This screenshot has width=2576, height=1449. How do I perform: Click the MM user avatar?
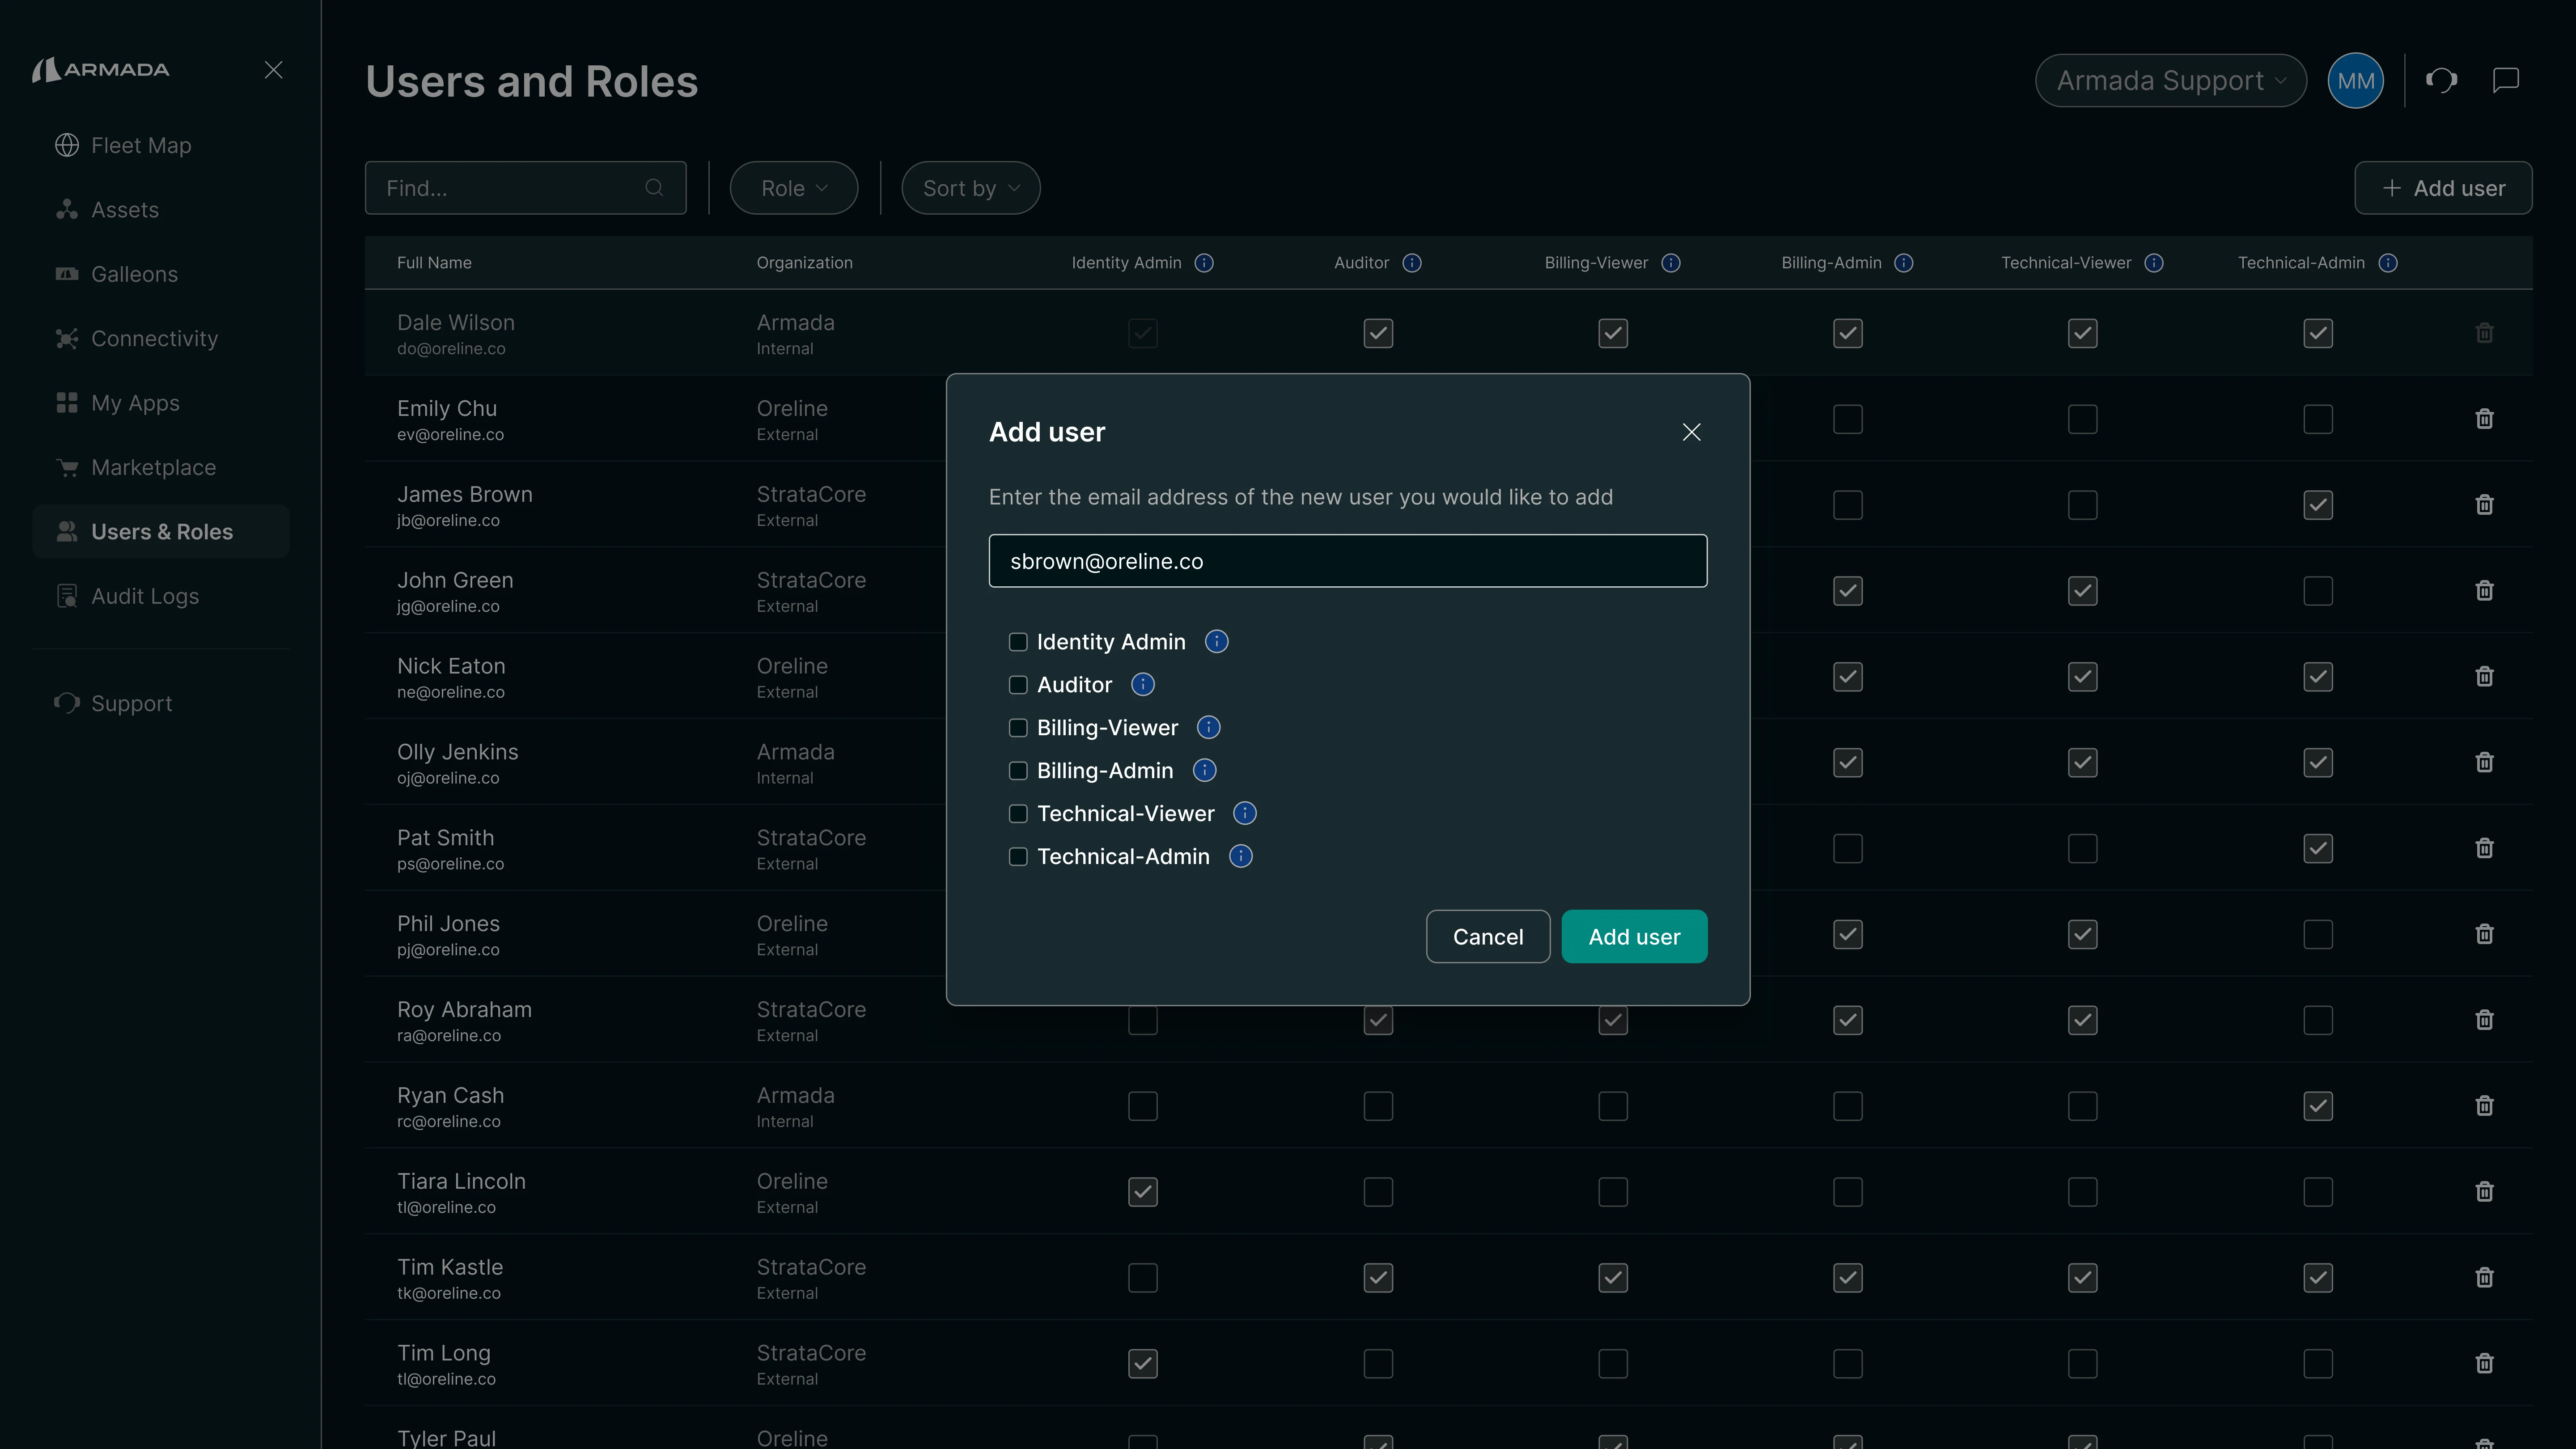tap(2355, 80)
